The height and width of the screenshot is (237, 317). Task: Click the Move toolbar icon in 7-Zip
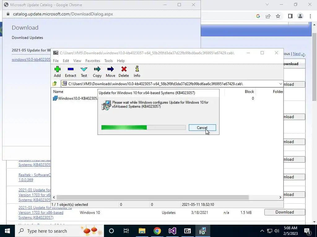[111, 72]
